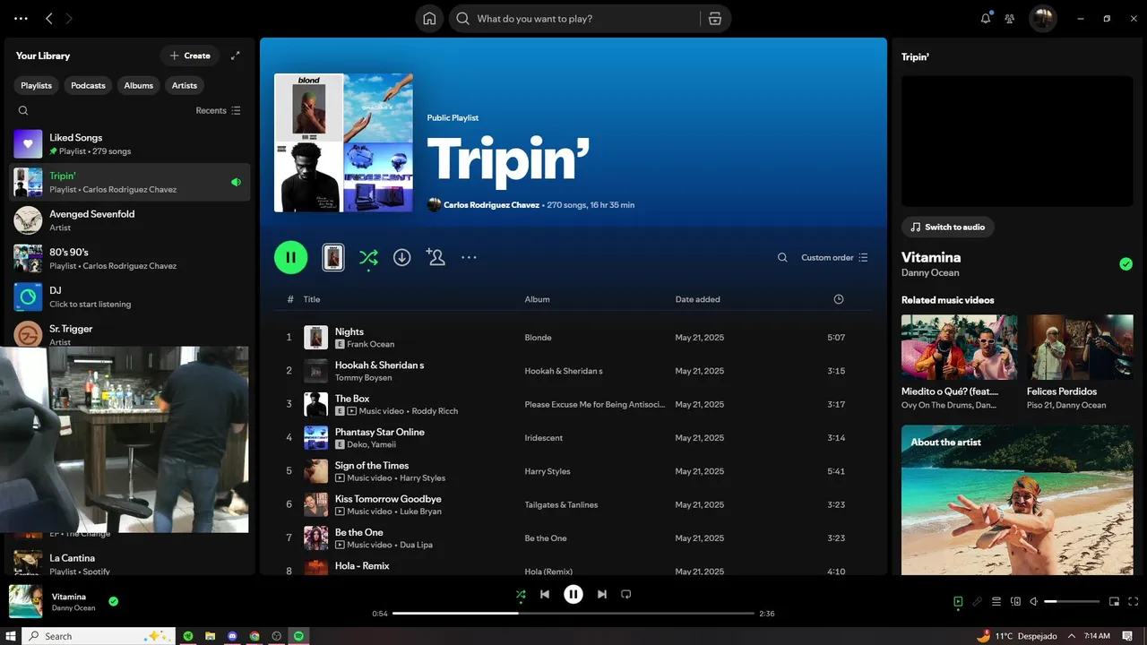Viewport: 1147px width, 645px height.
Task: Open Chrome from the Windows taskbar
Action: (x=254, y=636)
